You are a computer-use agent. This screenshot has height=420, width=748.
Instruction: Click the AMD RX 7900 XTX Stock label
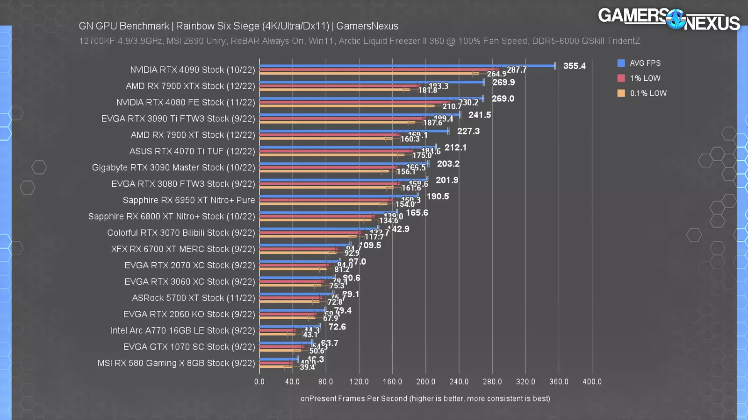coord(190,86)
